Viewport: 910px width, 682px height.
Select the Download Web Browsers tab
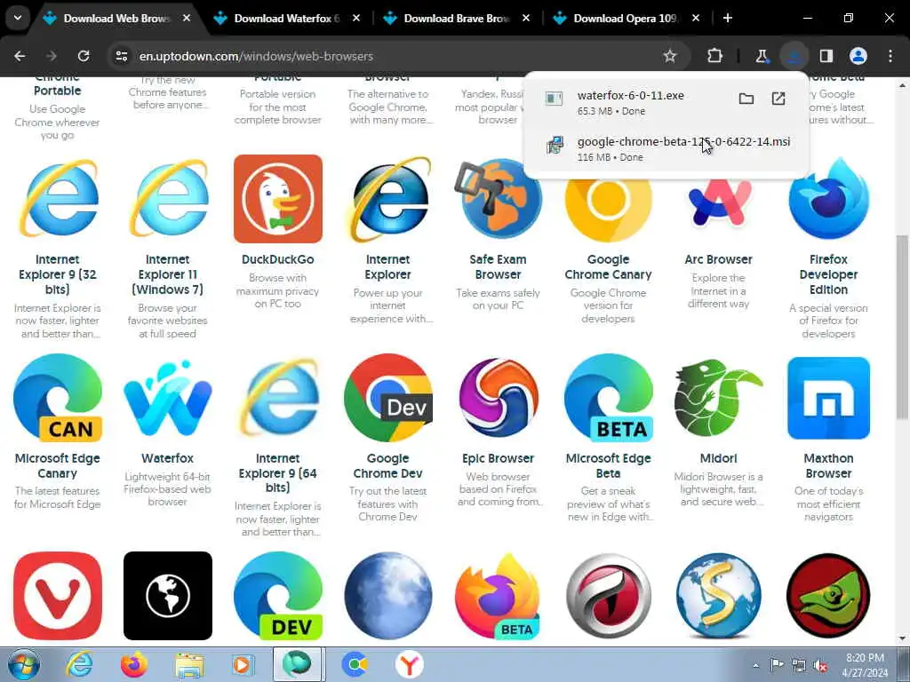(116, 19)
